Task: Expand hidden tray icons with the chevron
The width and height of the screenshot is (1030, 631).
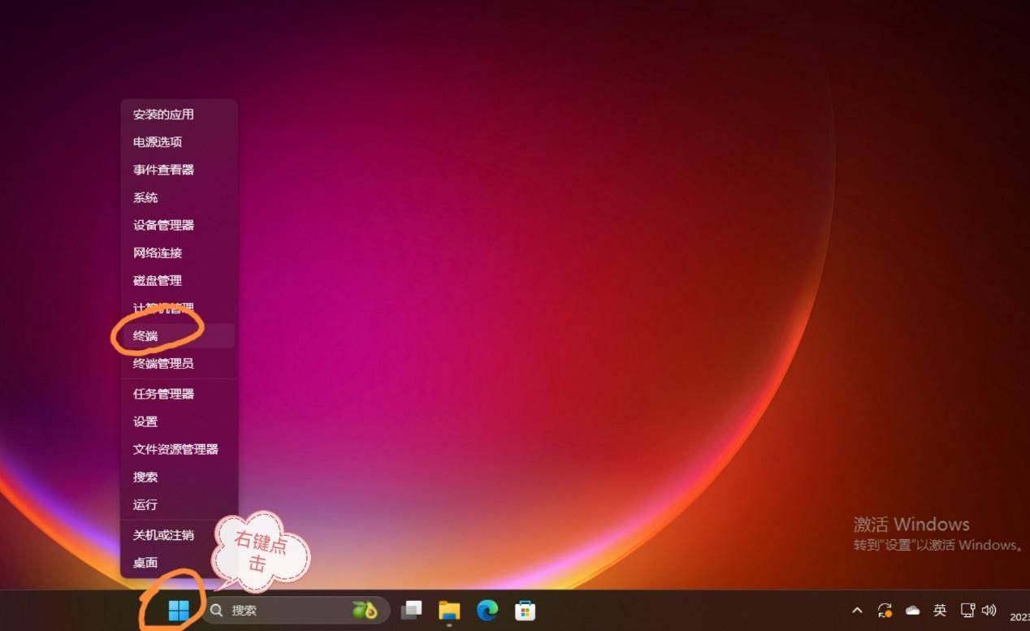Action: point(858,610)
